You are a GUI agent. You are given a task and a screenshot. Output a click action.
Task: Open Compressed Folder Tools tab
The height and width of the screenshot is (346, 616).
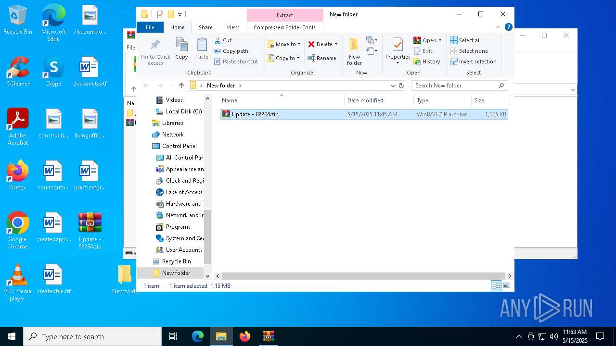click(285, 27)
